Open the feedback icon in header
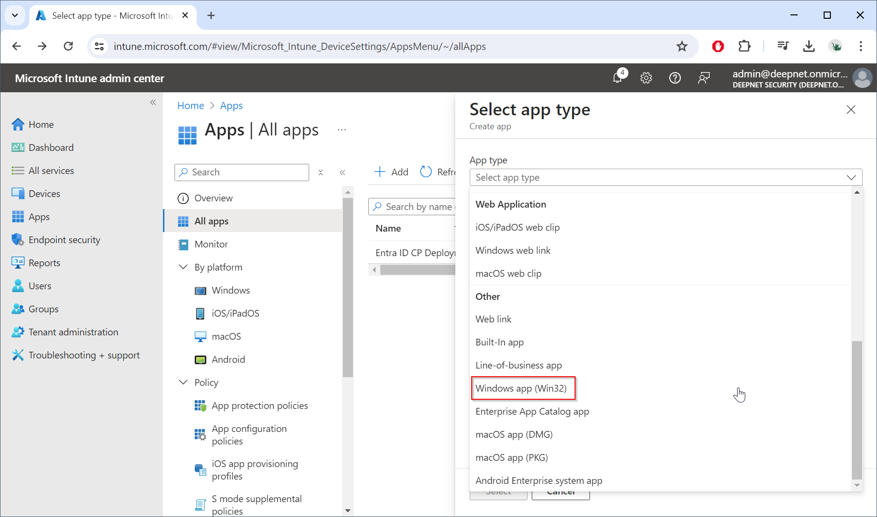 [x=703, y=78]
